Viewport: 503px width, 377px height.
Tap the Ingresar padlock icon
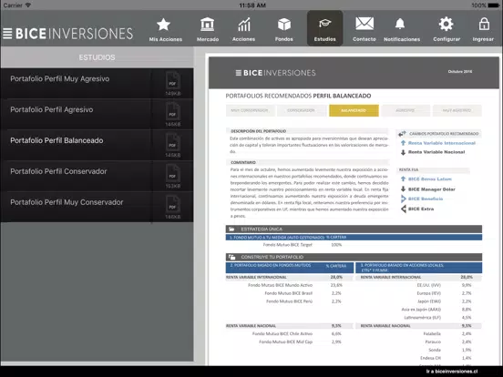coord(484,24)
